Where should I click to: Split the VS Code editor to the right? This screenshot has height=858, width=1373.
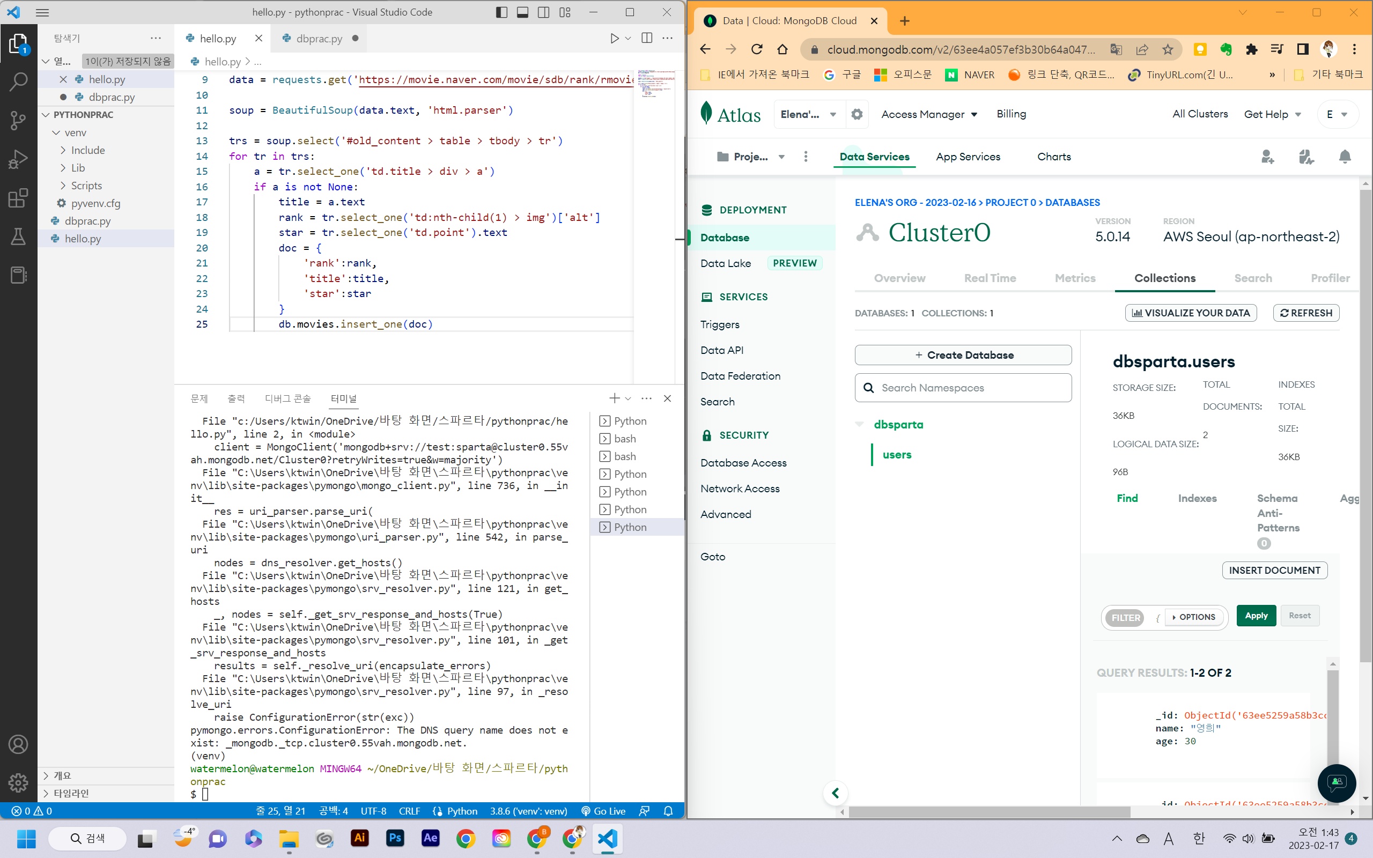click(647, 38)
